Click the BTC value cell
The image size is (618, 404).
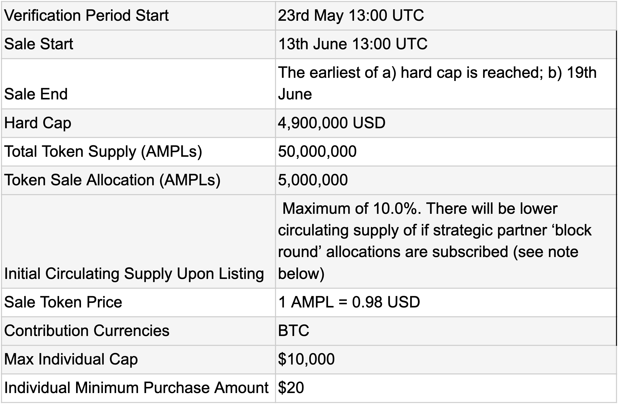point(446,331)
